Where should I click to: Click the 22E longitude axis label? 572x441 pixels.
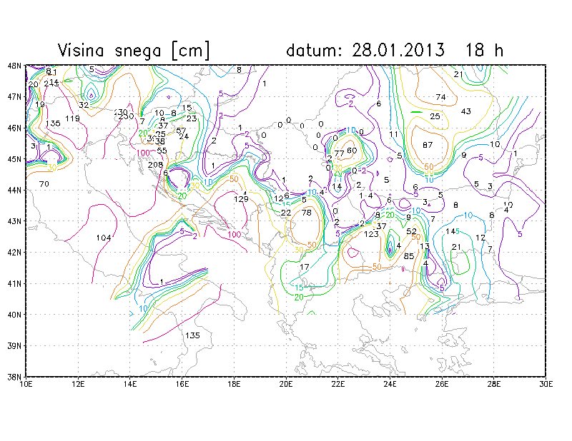pyautogui.click(x=337, y=384)
